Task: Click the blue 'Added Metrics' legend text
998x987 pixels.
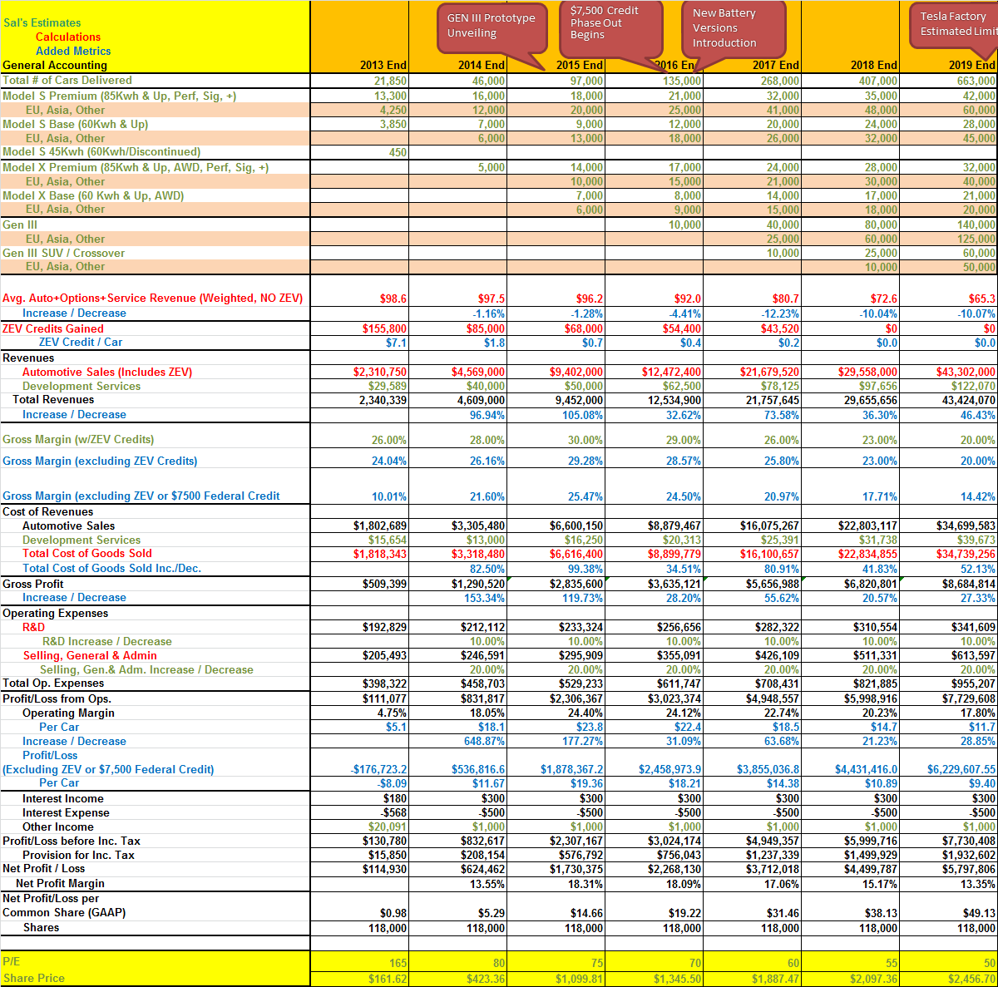Action: pyautogui.click(x=73, y=51)
